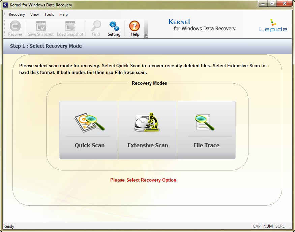Click the Kernel for Windows Data Recovery logo
Screen dimensions: 295x232
pyautogui.click(x=202, y=25)
